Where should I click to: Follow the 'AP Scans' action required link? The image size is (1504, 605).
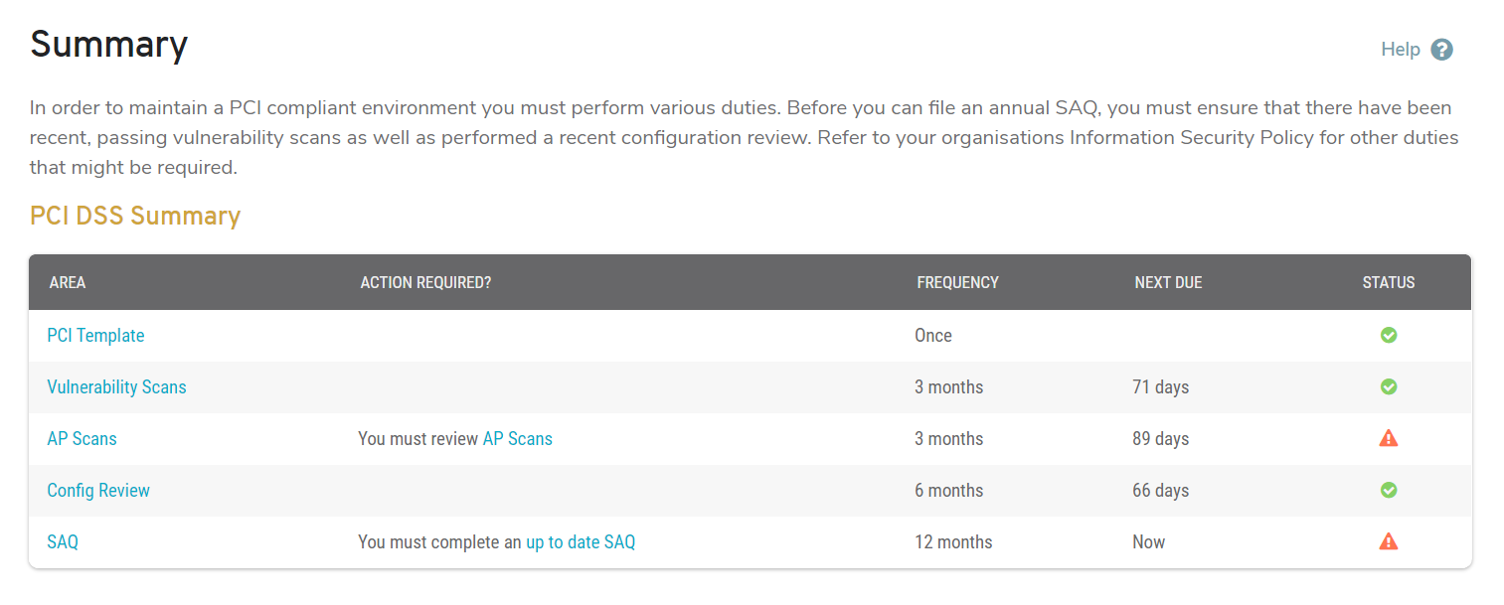click(x=517, y=439)
